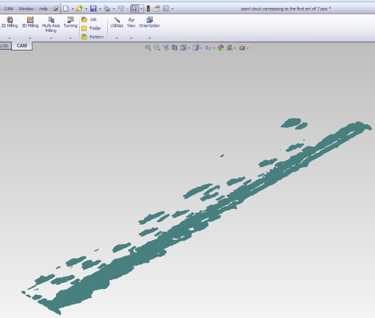Activate the Select cursor tool
This screenshot has height=318, width=375.
(135, 9)
